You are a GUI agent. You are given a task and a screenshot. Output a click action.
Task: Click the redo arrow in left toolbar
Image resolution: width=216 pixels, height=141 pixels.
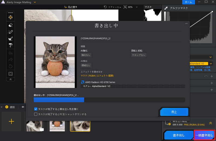click(11, 59)
